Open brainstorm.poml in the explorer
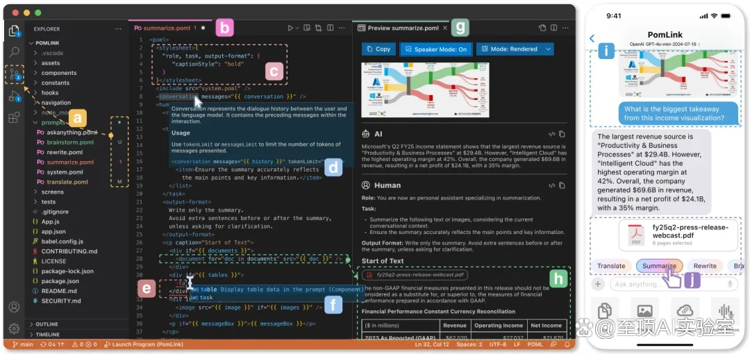The width and height of the screenshot is (750, 354). click(70, 142)
